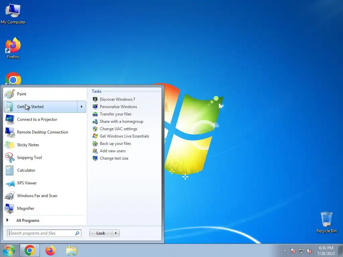Click the Add new users icon
Viewport: 343px width, 257px height.
point(95,151)
